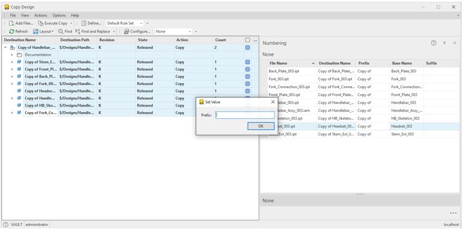Click the Count column header
Viewport: 463px width, 229px height.
(x=228, y=40)
